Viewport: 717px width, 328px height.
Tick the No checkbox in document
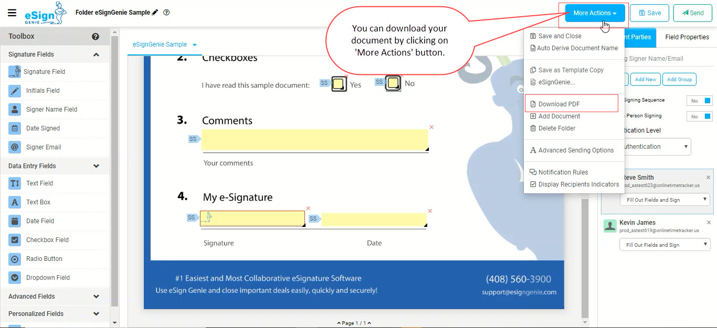click(x=393, y=83)
